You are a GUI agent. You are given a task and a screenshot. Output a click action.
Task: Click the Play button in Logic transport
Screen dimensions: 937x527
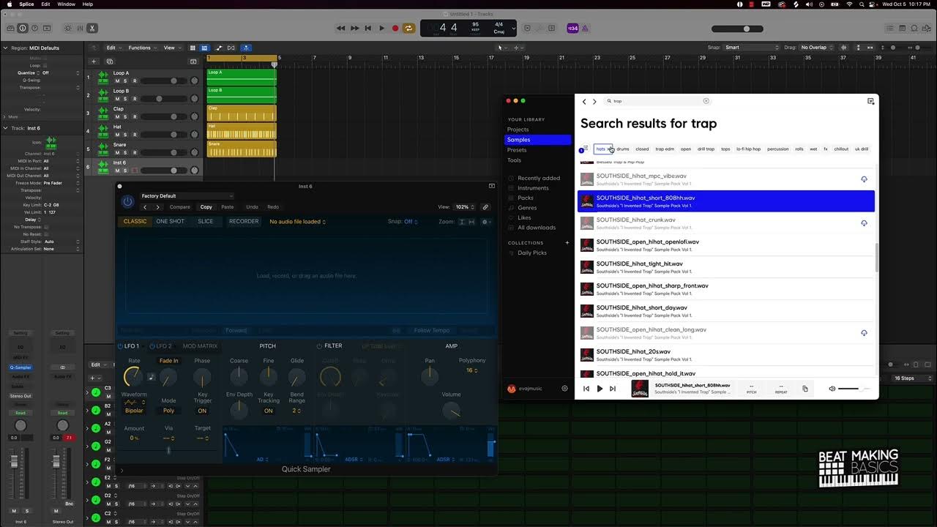click(381, 29)
